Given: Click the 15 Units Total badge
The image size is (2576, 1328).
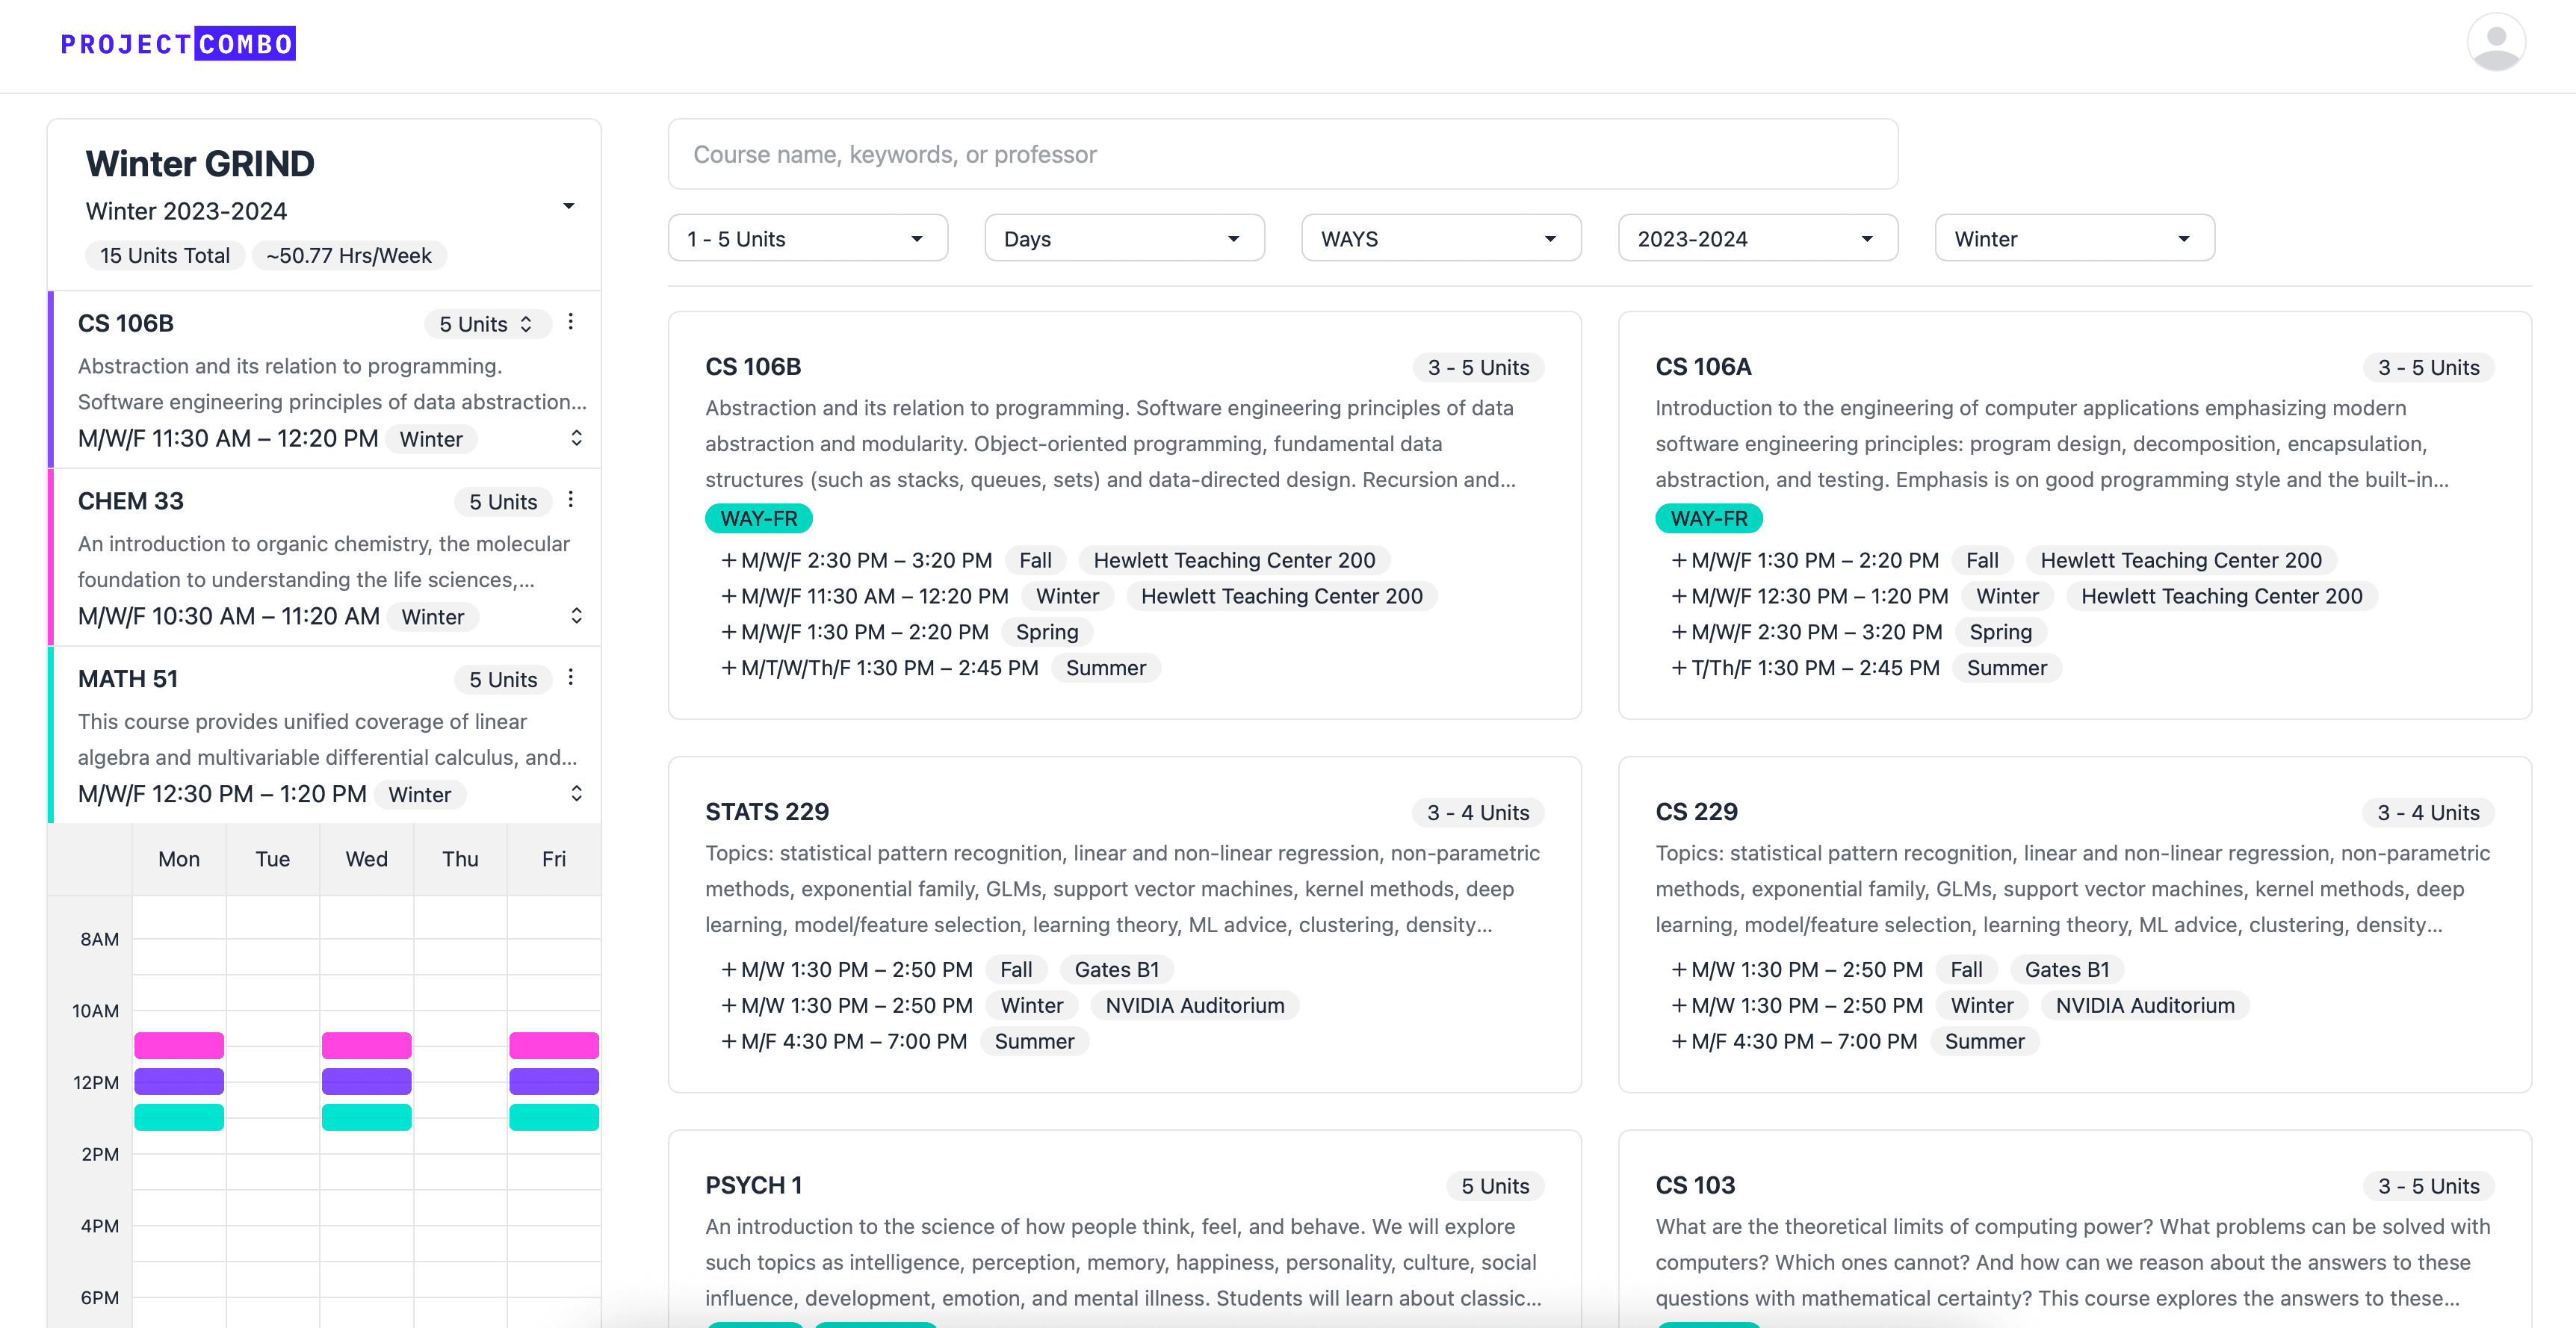Looking at the screenshot, I should tap(165, 256).
